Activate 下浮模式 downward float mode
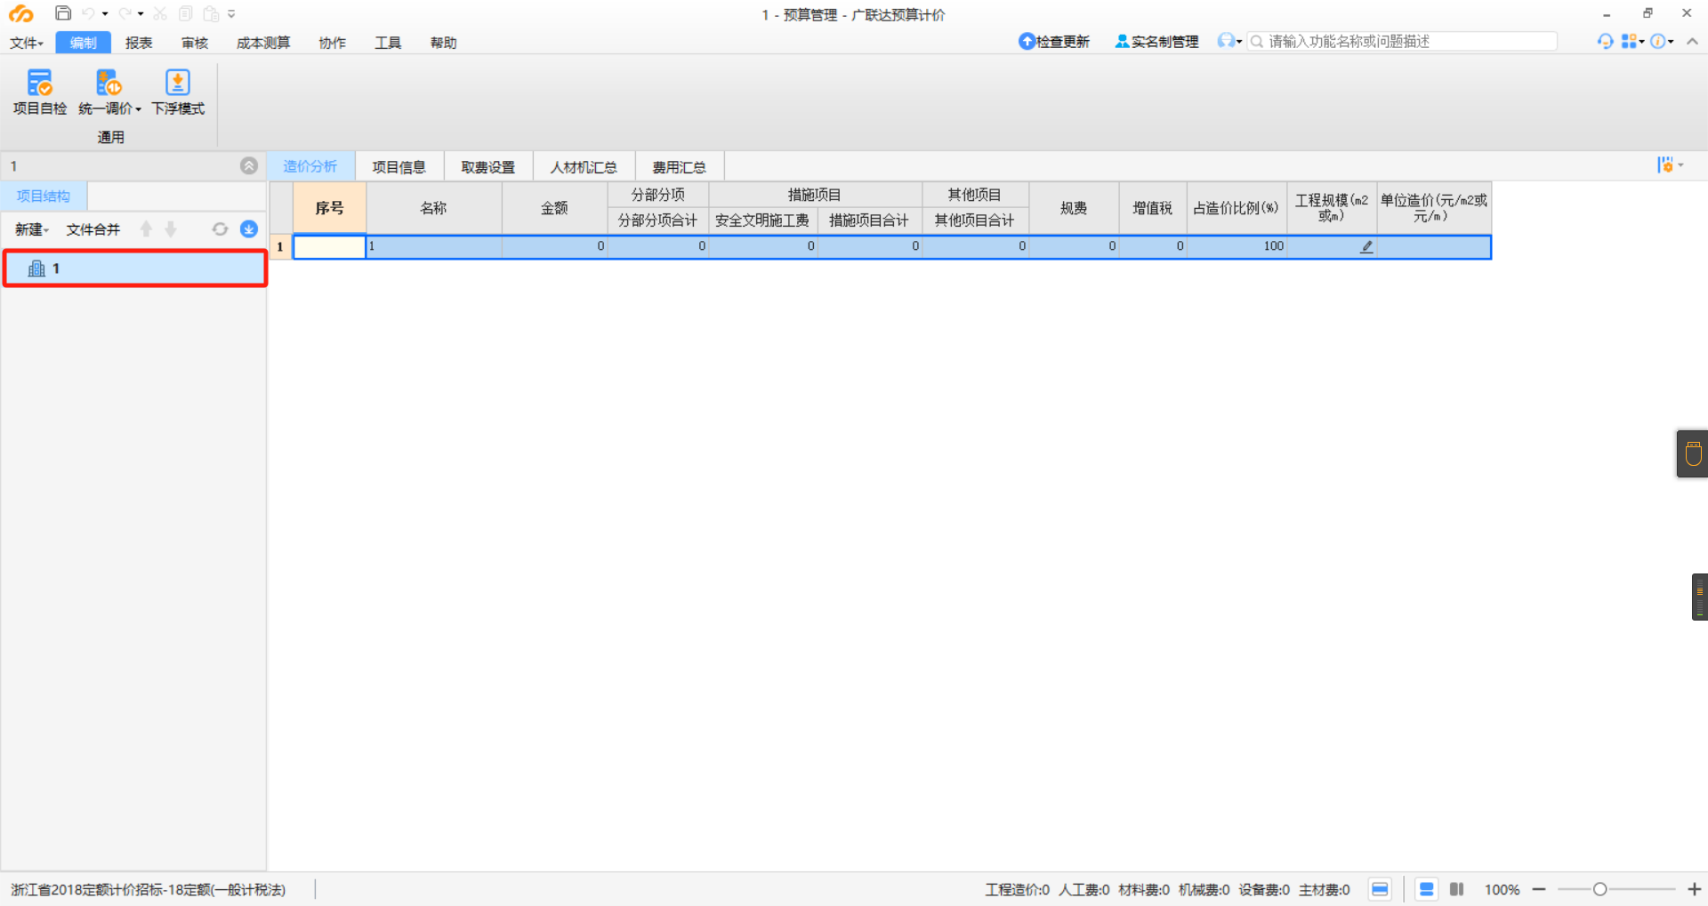 (x=178, y=92)
